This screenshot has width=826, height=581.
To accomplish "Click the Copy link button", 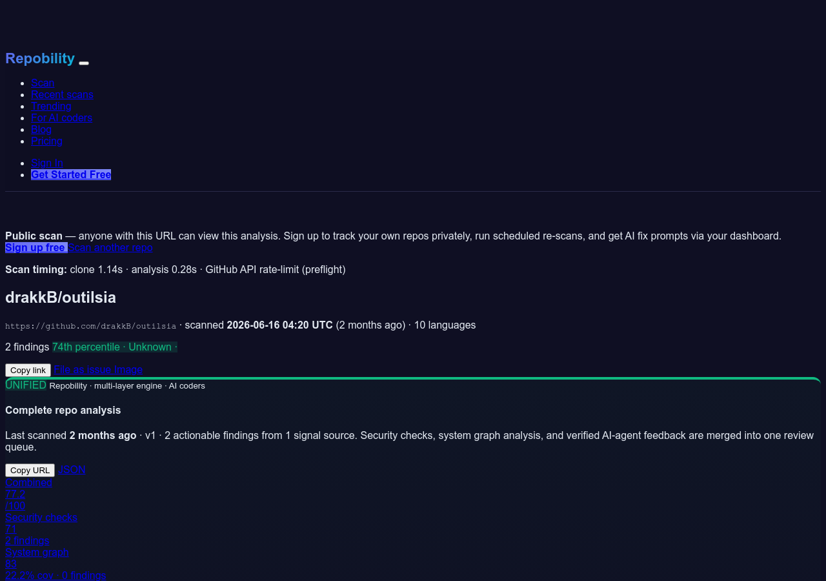I will tap(28, 370).
